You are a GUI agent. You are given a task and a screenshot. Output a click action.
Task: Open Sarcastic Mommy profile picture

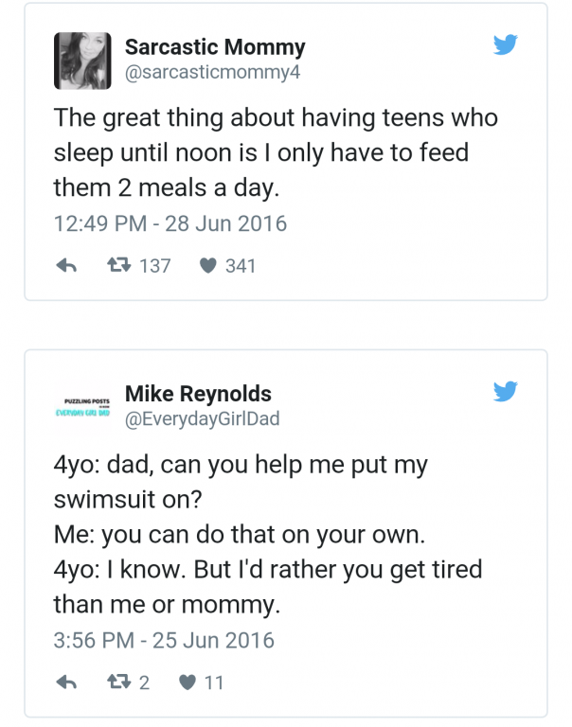coord(82,59)
